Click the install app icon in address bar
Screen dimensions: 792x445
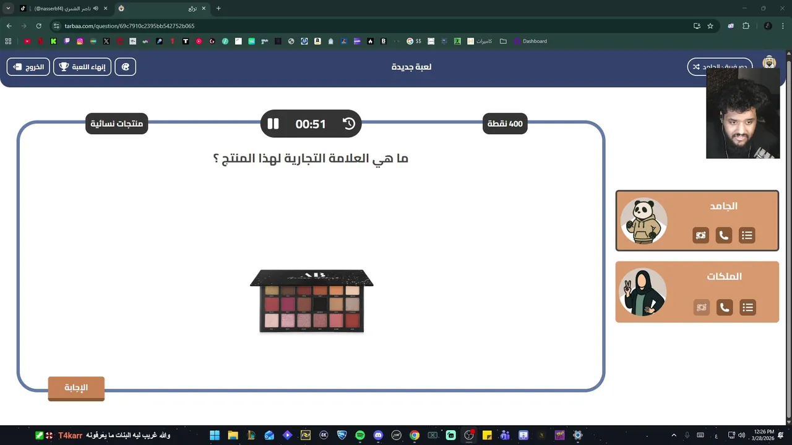click(x=697, y=26)
